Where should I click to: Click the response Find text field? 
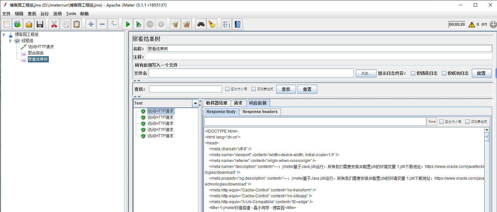click(x=315, y=122)
